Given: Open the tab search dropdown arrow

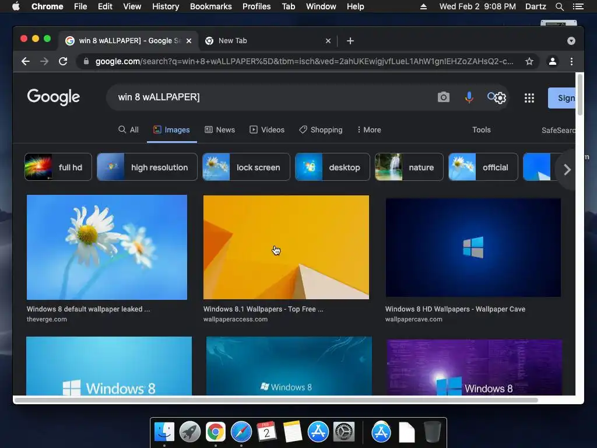Looking at the screenshot, I should [571, 41].
